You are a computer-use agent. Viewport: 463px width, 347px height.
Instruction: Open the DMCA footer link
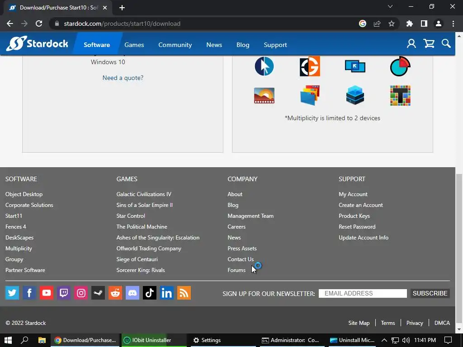(442, 323)
